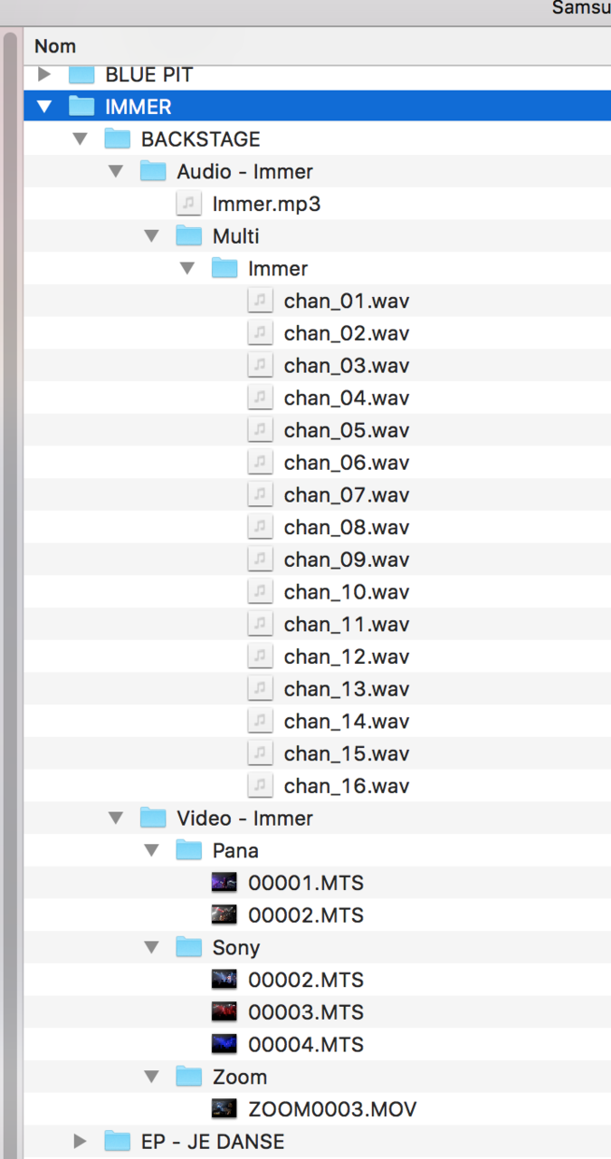Expand the BLUE PIT folder
611x1159 pixels.
(44, 74)
